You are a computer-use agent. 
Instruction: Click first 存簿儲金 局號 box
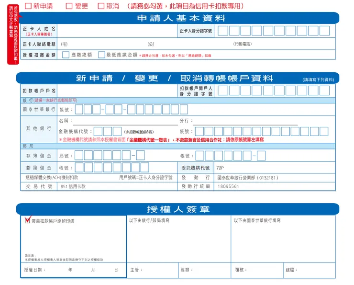(79, 156)
